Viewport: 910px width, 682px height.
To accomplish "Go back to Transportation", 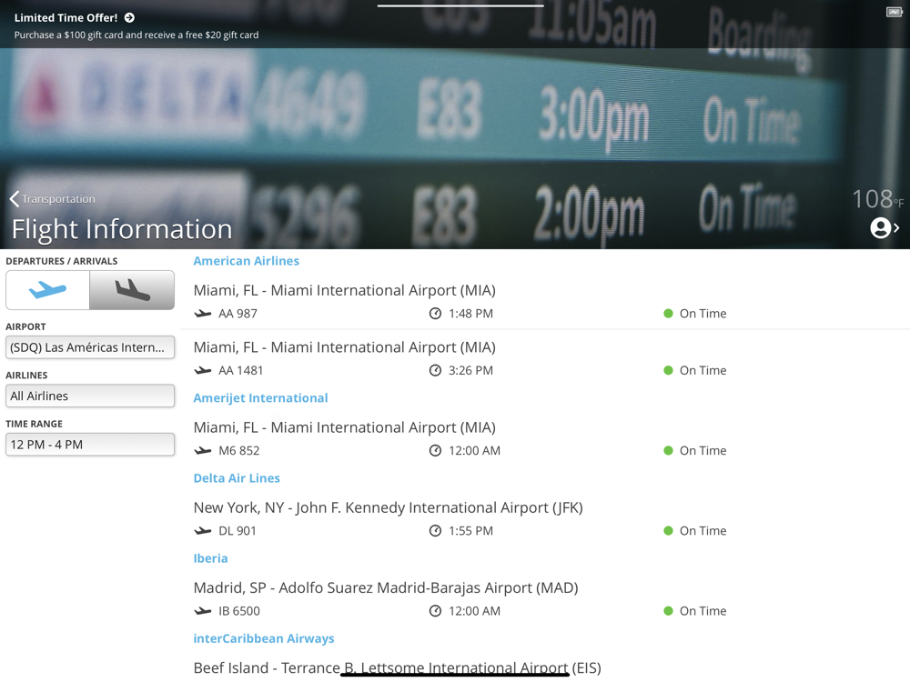I will (x=58, y=199).
